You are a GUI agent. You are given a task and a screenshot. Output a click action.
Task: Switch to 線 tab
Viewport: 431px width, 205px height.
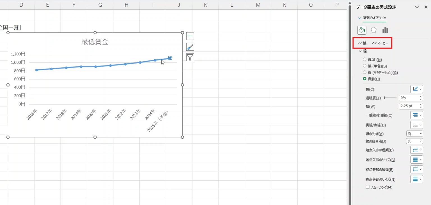(362, 43)
